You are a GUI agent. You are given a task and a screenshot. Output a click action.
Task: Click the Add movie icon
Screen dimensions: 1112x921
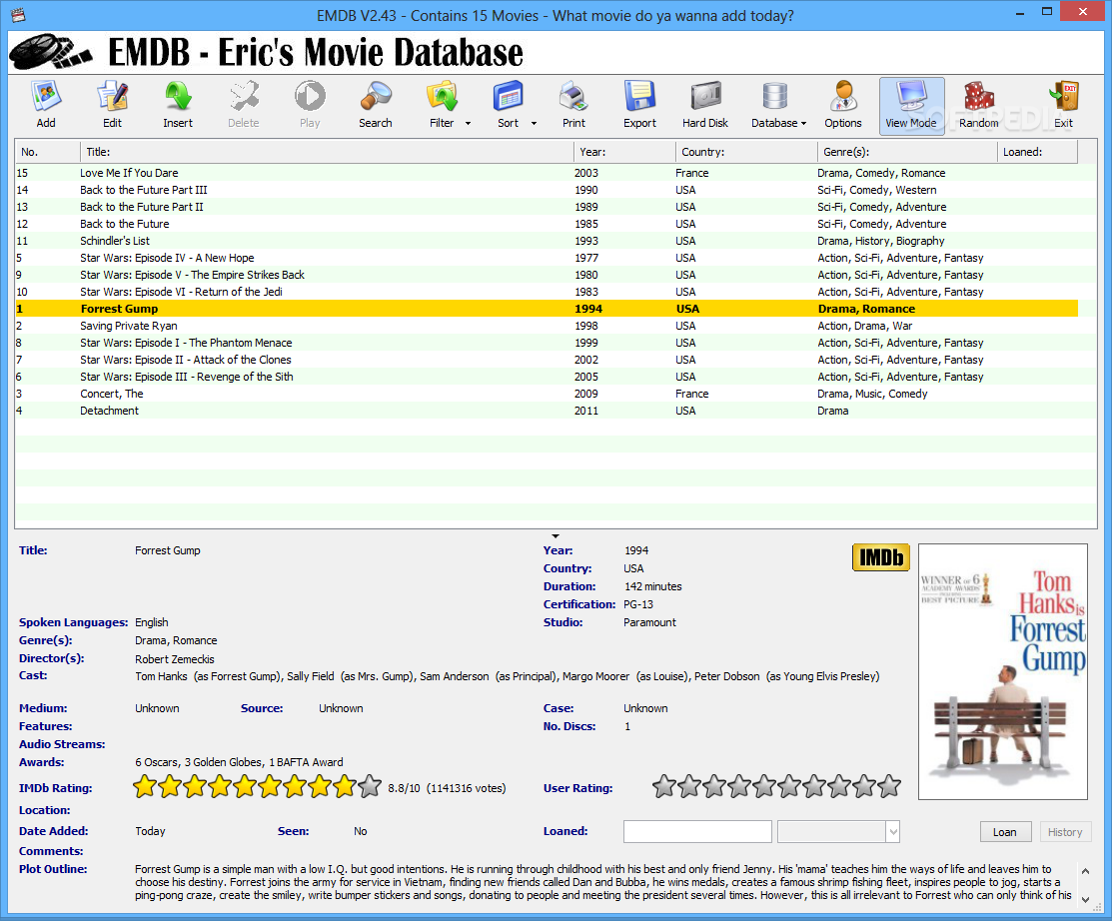coord(46,105)
